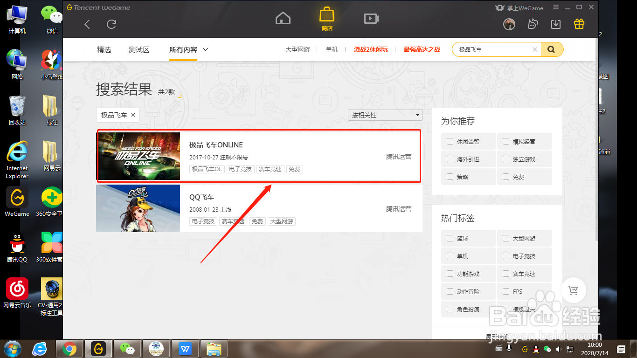Select the 腾讯QQ desktop icon
The width and height of the screenshot is (637, 358).
(x=17, y=248)
